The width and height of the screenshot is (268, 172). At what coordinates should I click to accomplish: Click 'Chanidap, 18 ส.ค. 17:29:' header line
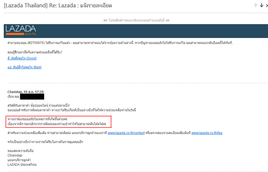pyautogui.click(x=26, y=92)
